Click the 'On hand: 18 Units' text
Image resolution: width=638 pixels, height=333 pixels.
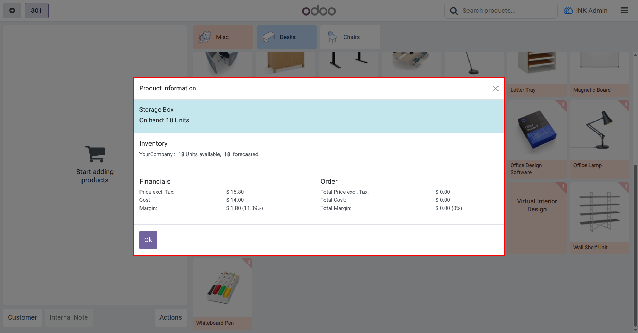[x=164, y=120]
